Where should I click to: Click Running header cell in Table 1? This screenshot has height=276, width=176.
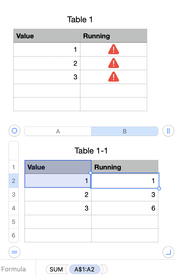click(x=114, y=36)
